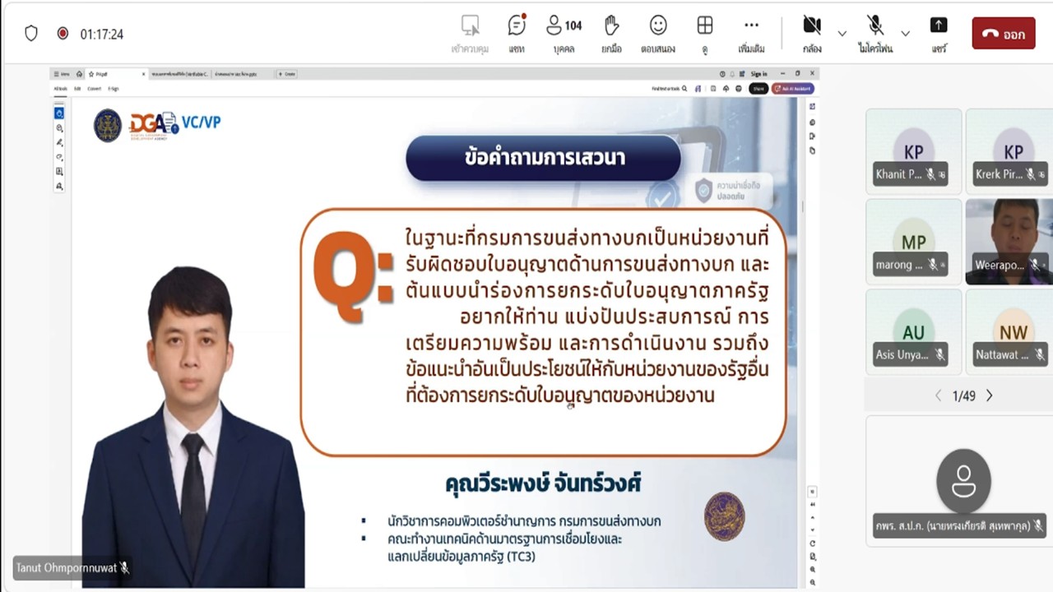Click the 1/49 page indicator
The image size is (1053, 592).
(x=963, y=395)
